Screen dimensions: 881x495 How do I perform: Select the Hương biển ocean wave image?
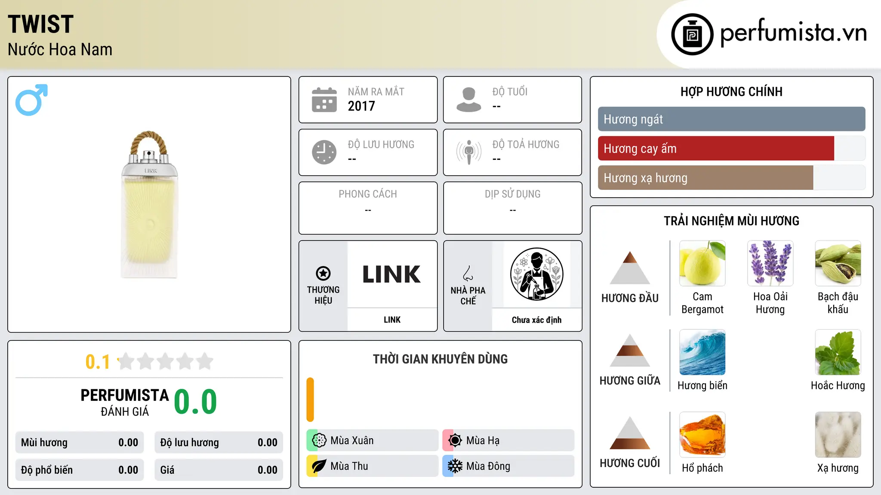tap(702, 352)
